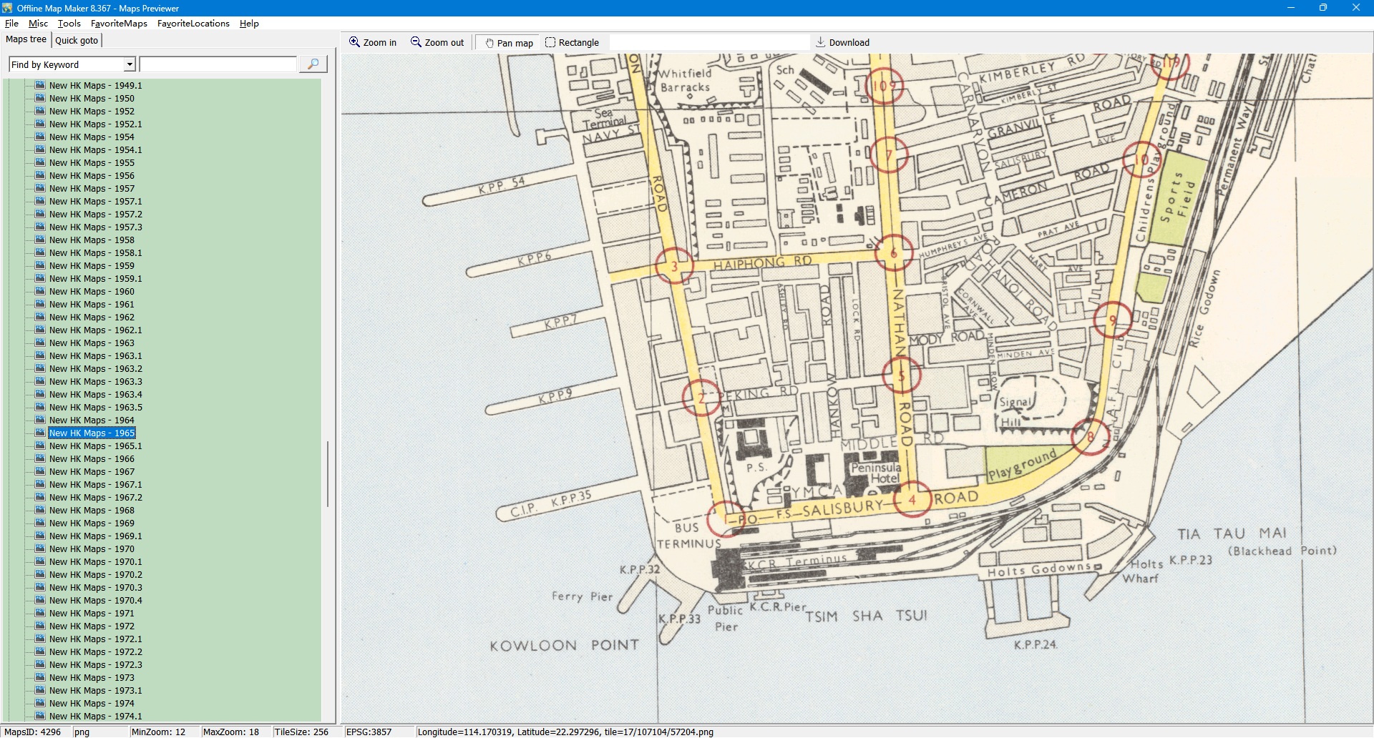Screen dimensions: 1374x738
Task: Click the maps tree vertical scrollbar thumb
Action: tap(328, 473)
